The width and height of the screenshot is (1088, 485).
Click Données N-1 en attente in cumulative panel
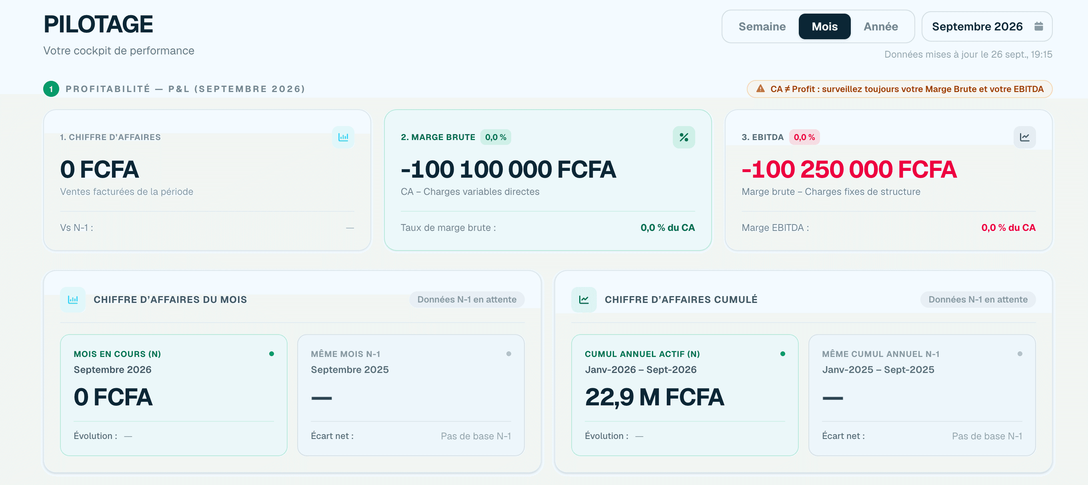978,300
